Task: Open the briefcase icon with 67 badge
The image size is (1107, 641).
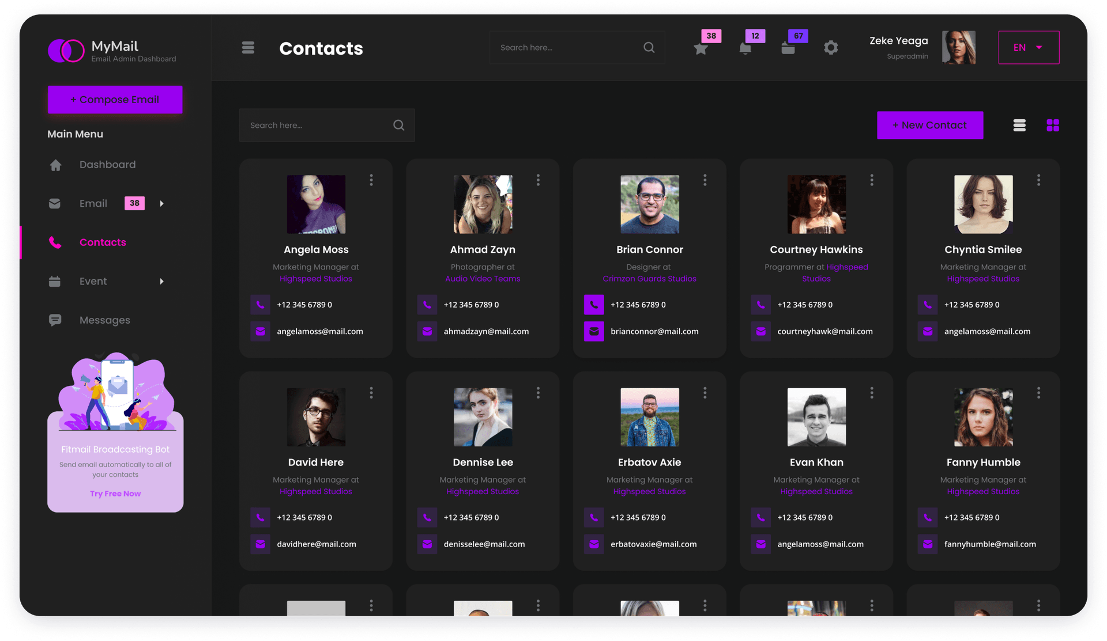Action: [x=789, y=49]
